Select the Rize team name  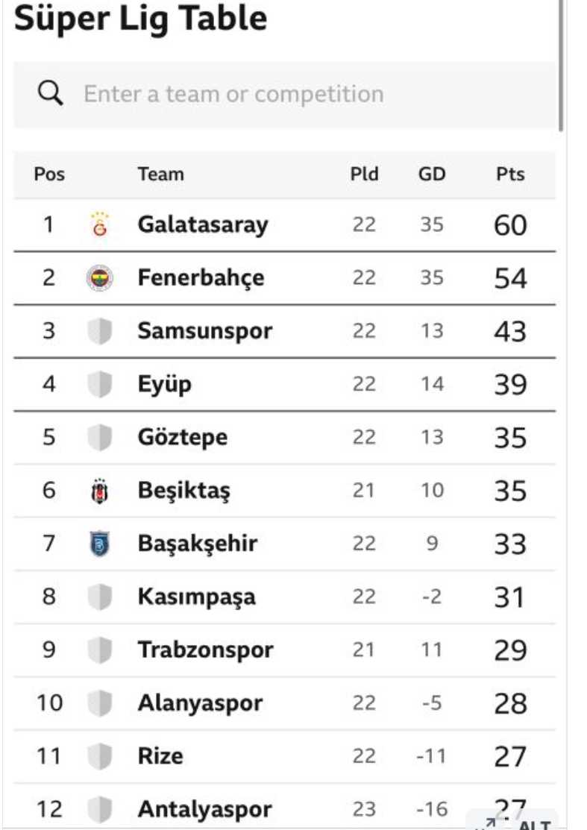pos(160,756)
